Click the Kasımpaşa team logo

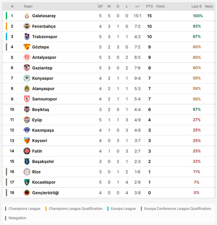tap(27, 130)
